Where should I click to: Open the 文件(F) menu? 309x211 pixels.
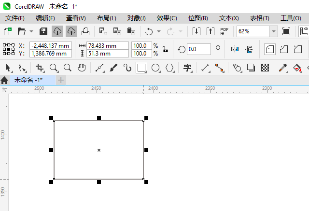[x=15, y=18]
